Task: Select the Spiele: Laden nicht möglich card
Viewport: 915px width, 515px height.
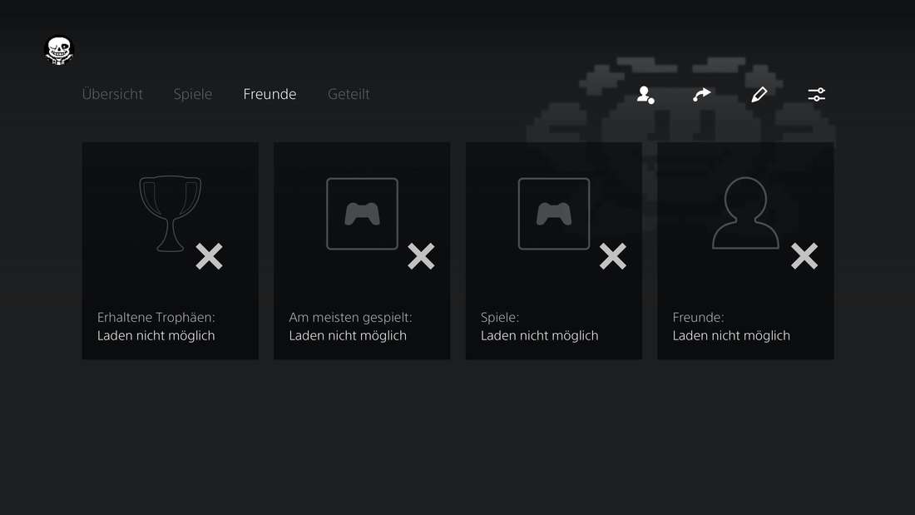Action: pyautogui.click(x=554, y=250)
